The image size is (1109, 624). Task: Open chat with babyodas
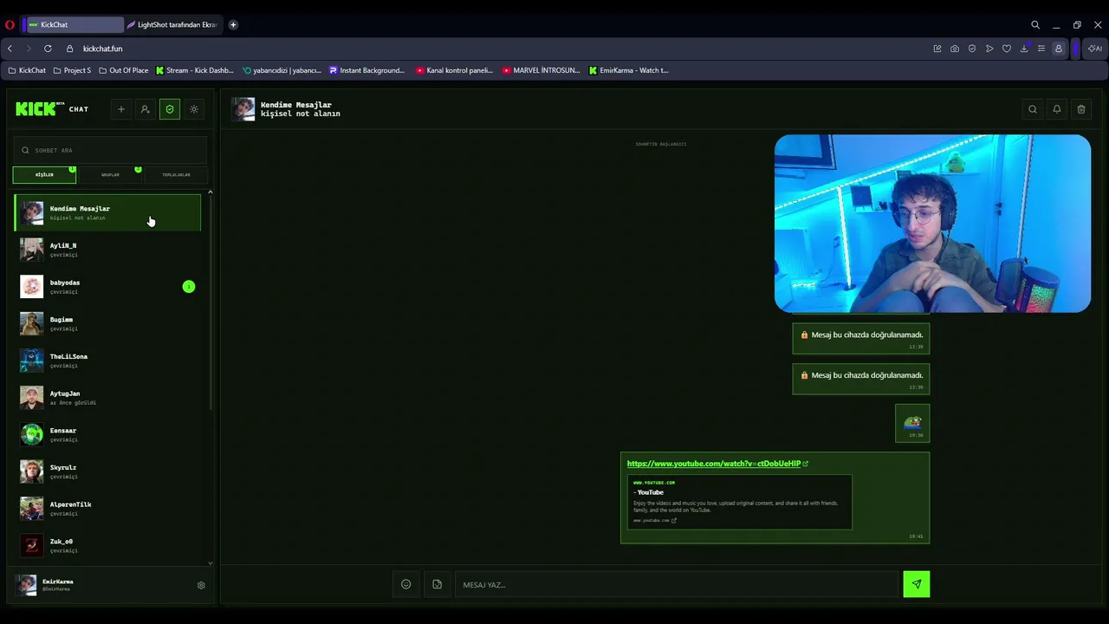[107, 287]
